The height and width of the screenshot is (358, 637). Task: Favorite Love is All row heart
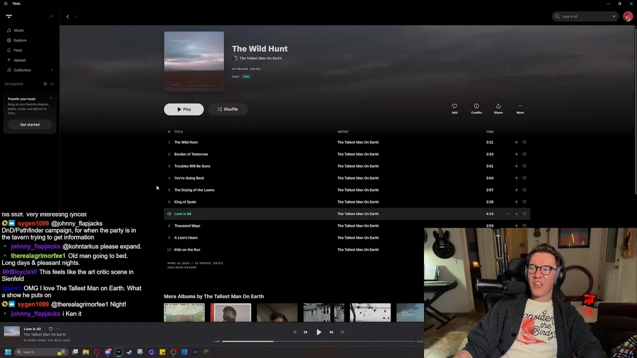(525, 214)
